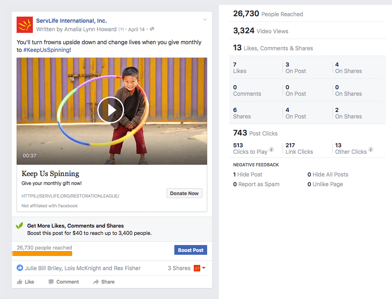392x299 pixels.
Task: Click the Boost Post button
Action: [191, 250]
